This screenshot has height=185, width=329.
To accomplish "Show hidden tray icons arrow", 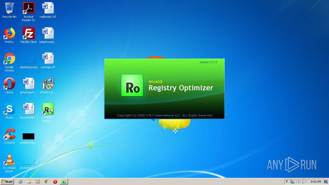I will click(x=287, y=182).
